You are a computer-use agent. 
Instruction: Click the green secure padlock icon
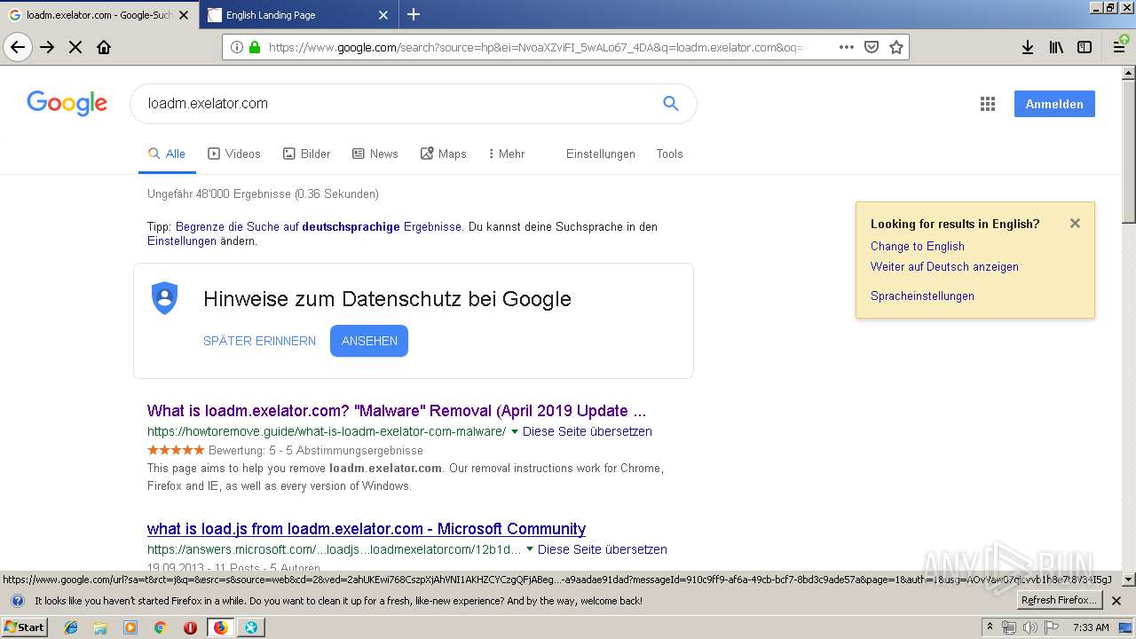pyautogui.click(x=255, y=47)
